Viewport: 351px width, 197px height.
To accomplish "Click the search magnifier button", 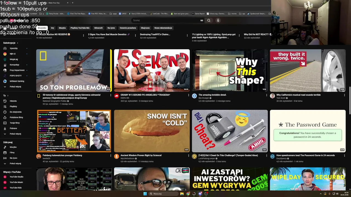I will pyautogui.click(x=209, y=20).
